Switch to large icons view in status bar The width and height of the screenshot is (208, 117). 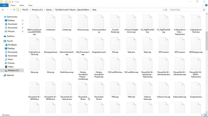coord(206,115)
